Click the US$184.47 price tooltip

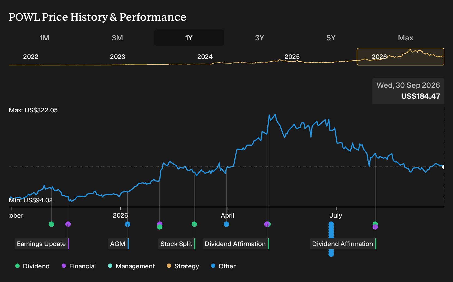(408, 91)
